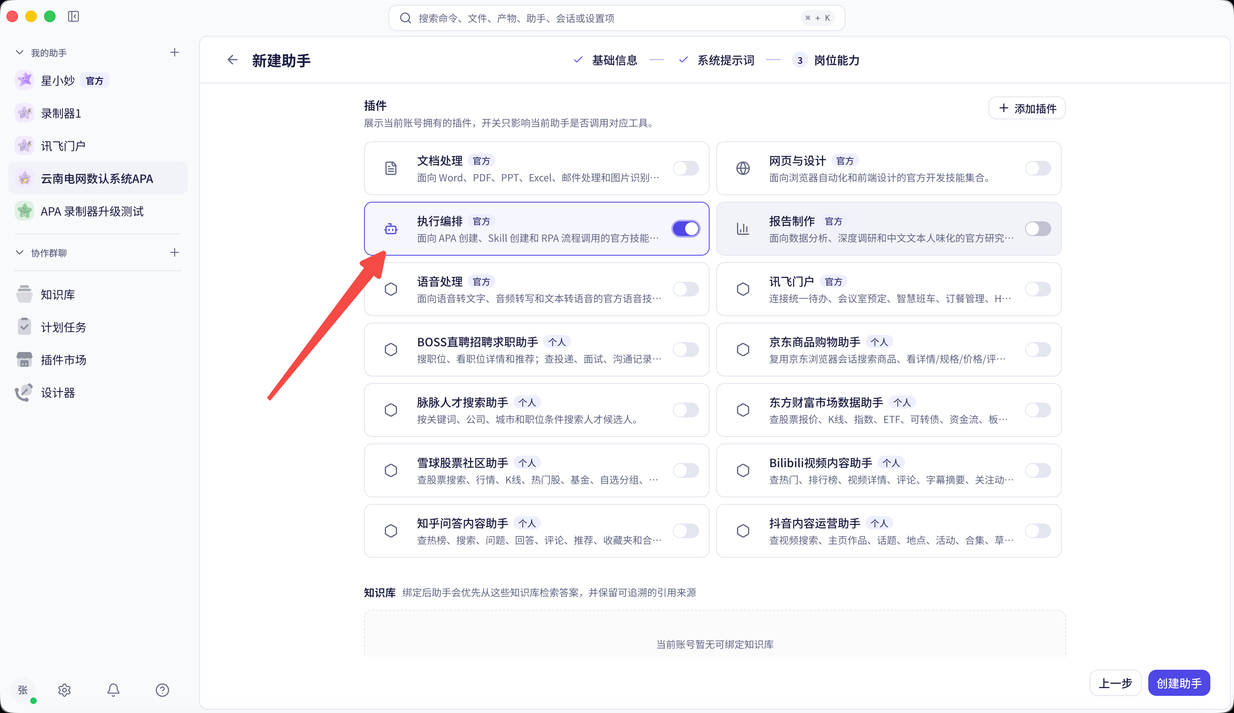This screenshot has width=1234, height=713.
Task: Go to 基础信息 step
Action: 605,60
